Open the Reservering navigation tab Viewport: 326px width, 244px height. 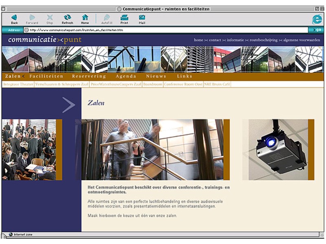[89, 76]
